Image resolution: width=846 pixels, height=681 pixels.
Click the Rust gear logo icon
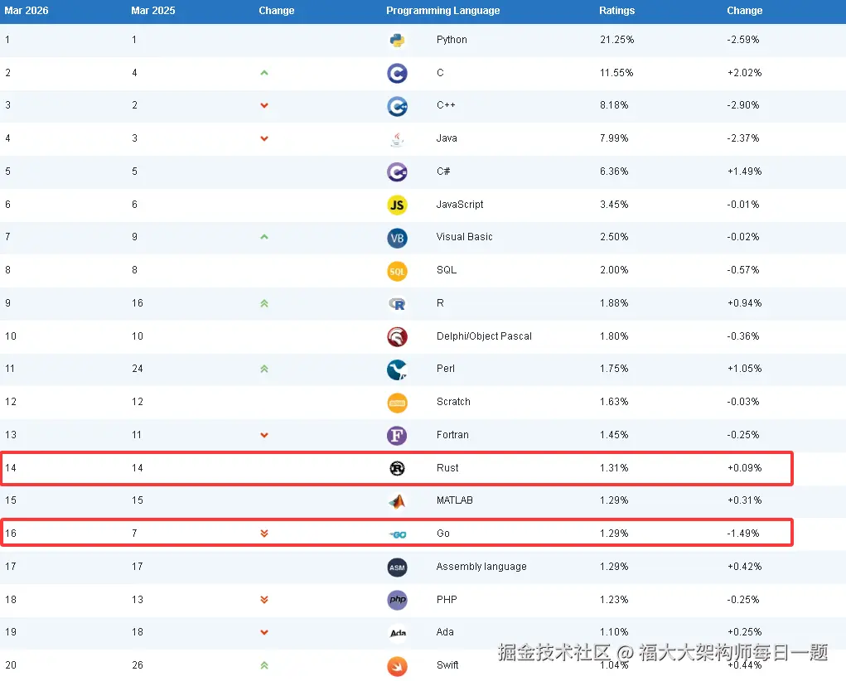coord(397,468)
